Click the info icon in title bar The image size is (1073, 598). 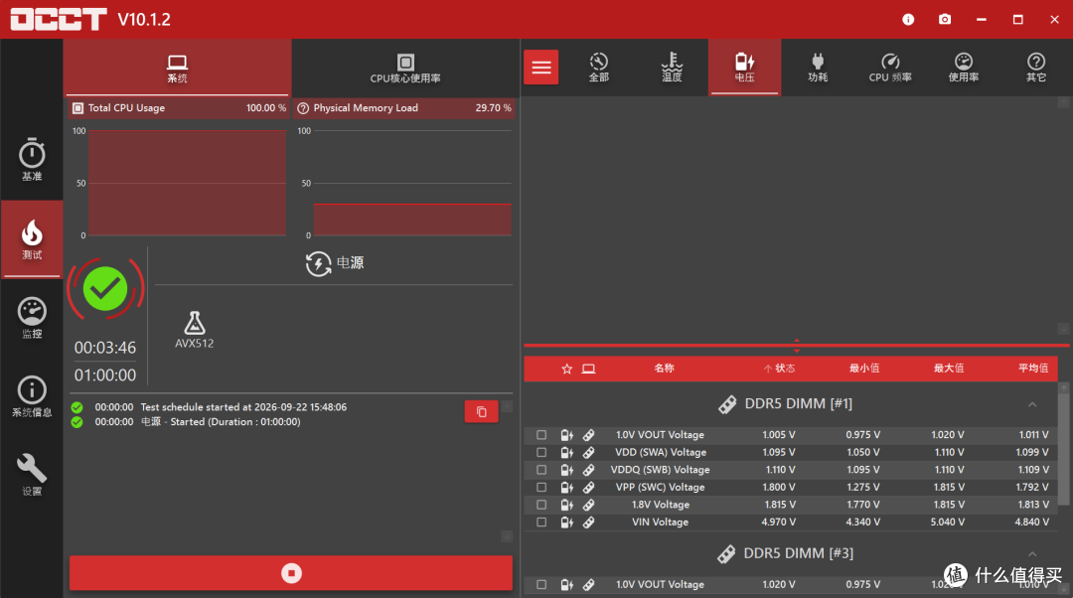coord(908,19)
